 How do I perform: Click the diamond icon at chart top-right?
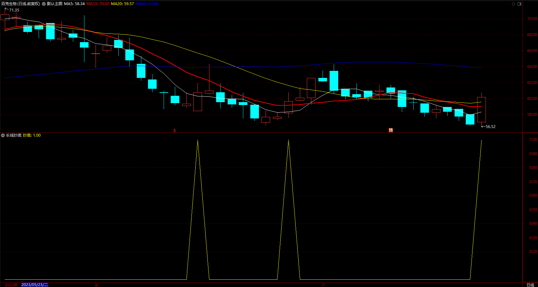tap(514, 4)
